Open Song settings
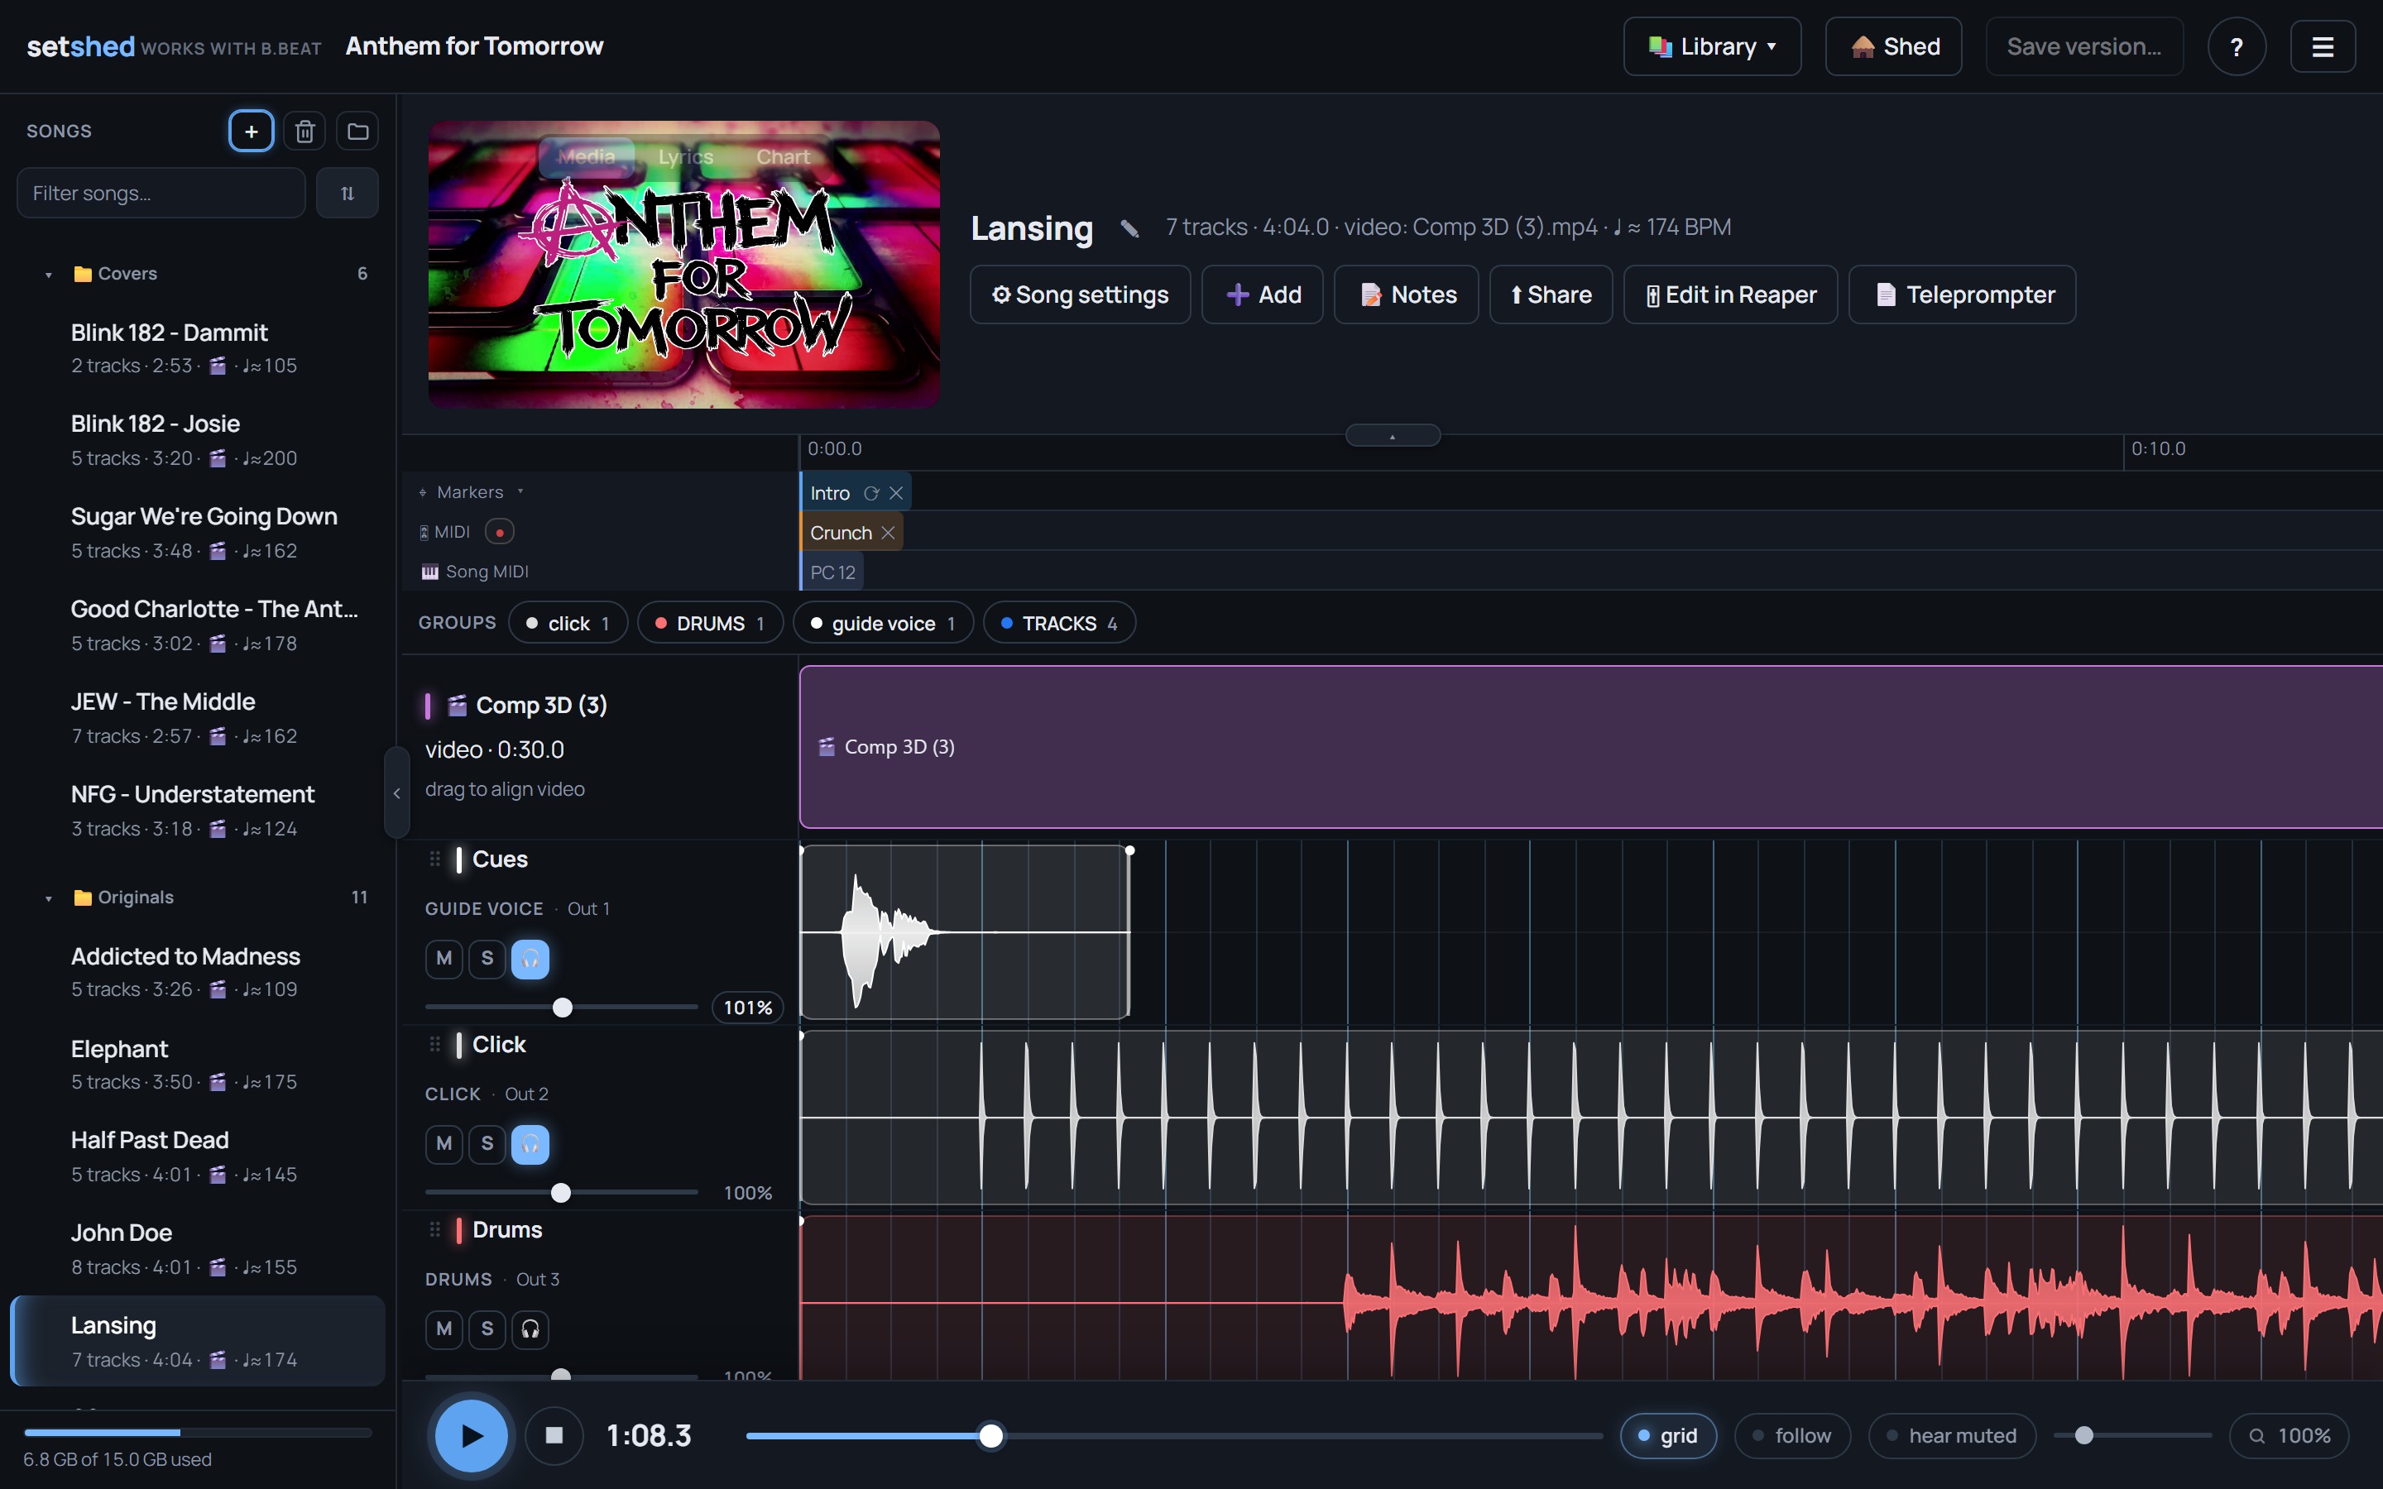 point(1081,294)
